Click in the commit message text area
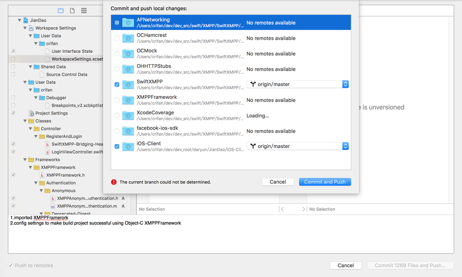Screen dimensions: 462x277 click(x=231, y=234)
